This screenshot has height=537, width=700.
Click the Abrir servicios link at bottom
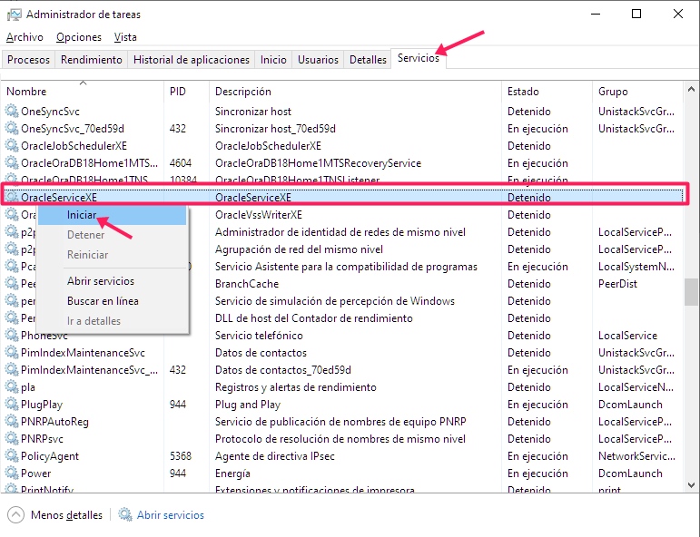pos(171,515)
